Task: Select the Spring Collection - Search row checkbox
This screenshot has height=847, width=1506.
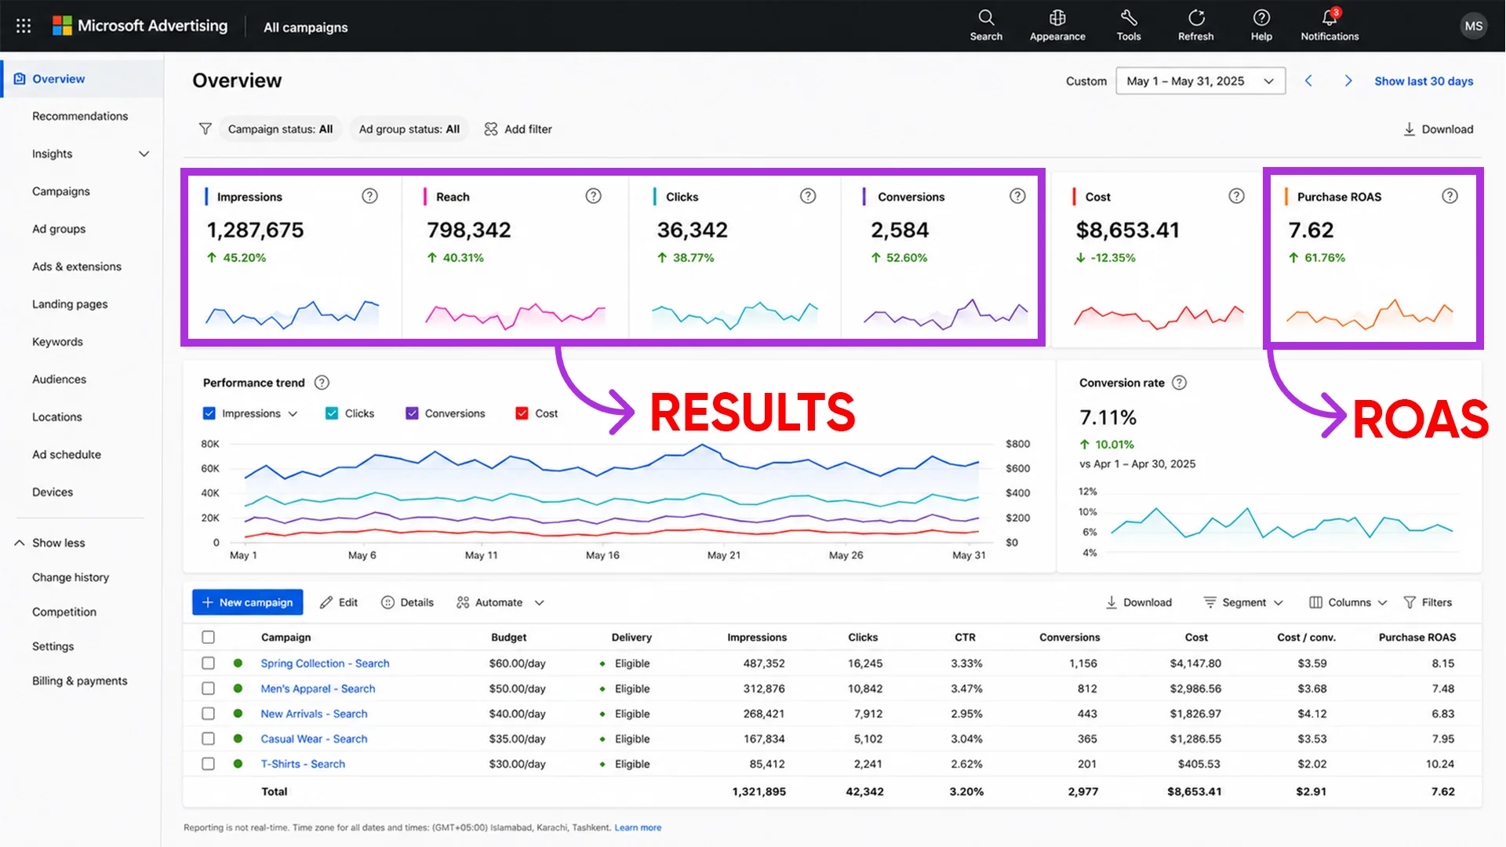Action: click(208, 663)
